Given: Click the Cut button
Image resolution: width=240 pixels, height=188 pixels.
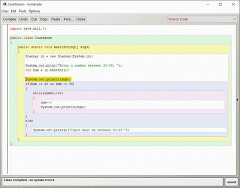Looking at the screenshot, I should (34, 19).
